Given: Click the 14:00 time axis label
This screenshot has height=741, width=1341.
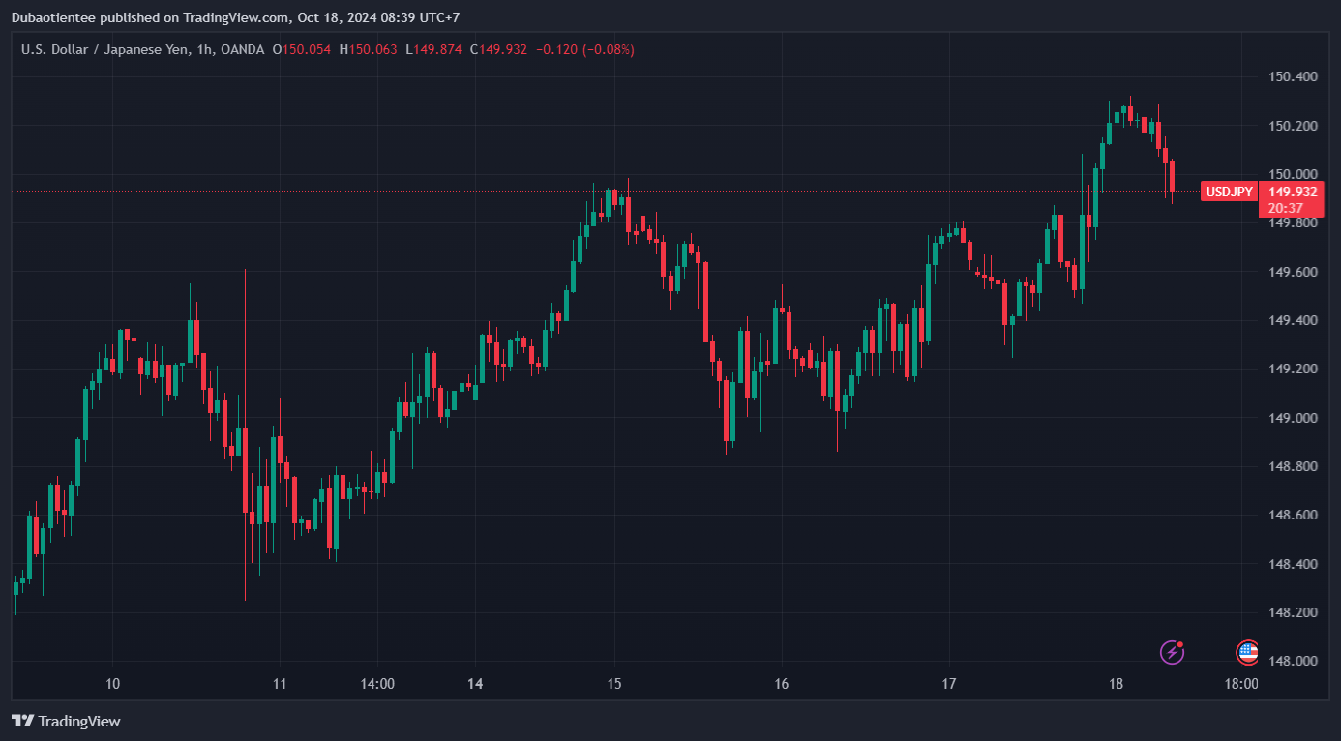Looking at the screenshot, I should [x=376, y=684].
